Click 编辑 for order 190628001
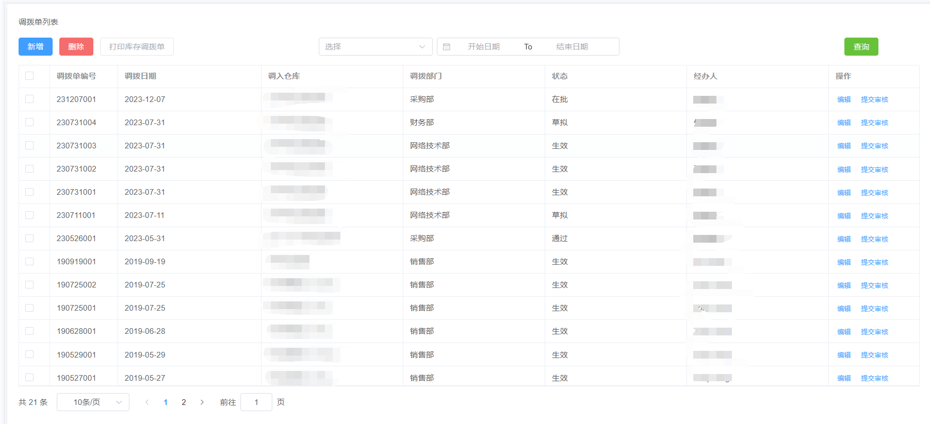Screen dimensions: 930x424 pos(844,332)
